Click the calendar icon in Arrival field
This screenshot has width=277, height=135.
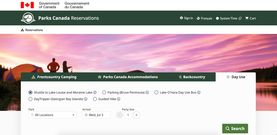coord(86,115)
